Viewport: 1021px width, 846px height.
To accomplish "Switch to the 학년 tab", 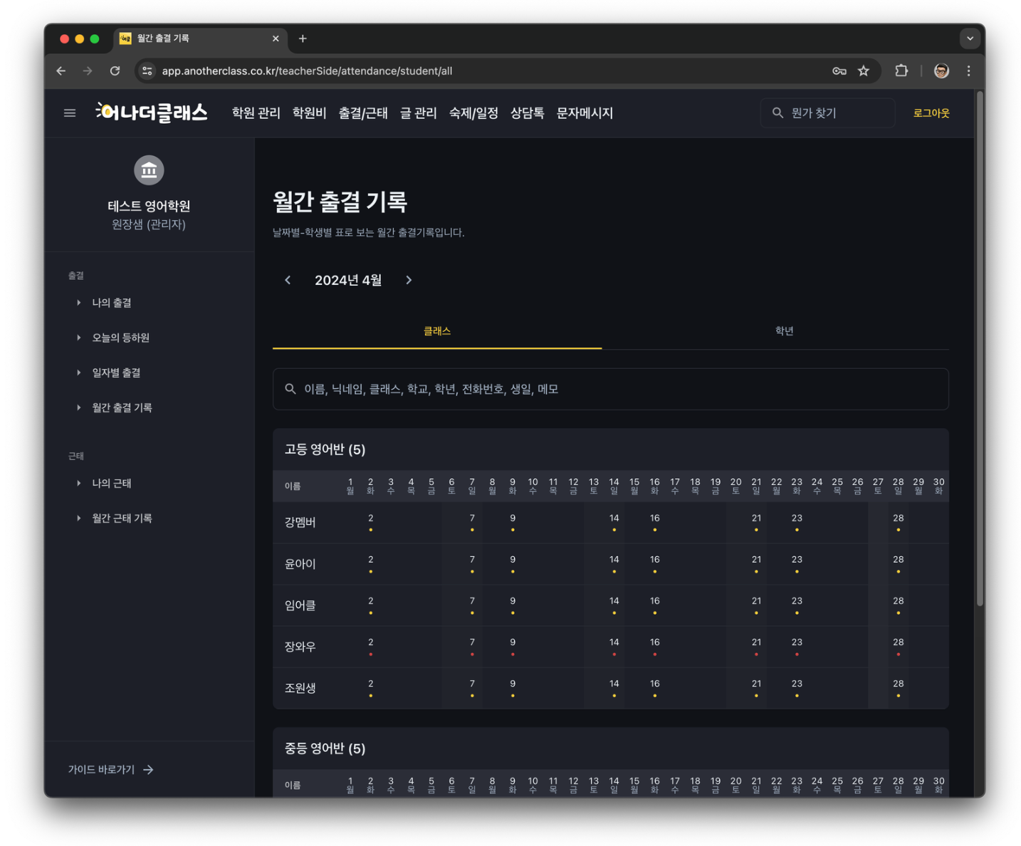I will click(783, 330).
